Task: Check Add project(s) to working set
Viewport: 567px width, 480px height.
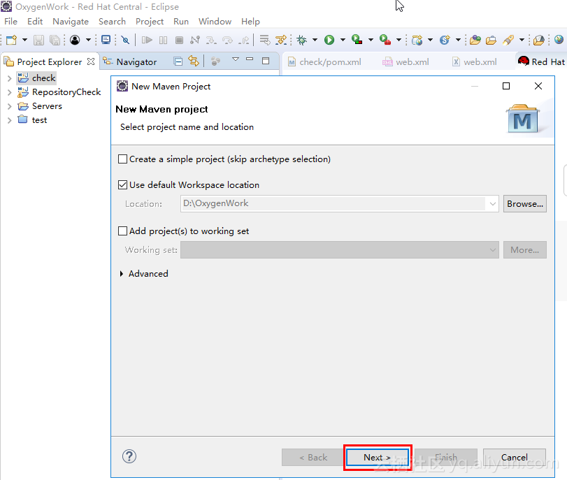Action: [x=122, y=231]
